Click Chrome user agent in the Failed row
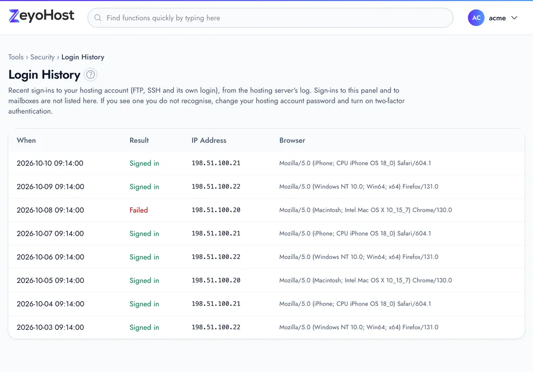Screen dimensions: 533x372 [x=365, y=210]
